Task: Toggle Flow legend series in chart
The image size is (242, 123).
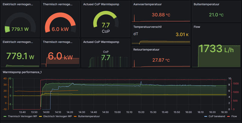Action: (x=234, y=116)
